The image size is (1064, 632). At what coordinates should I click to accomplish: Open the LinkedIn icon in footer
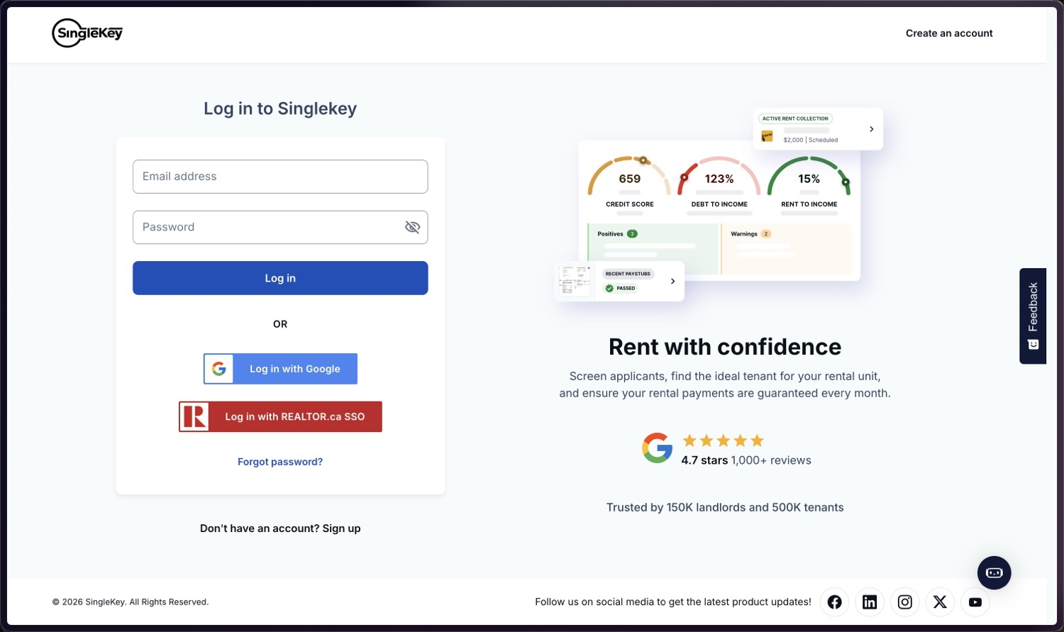pos(870,602)
